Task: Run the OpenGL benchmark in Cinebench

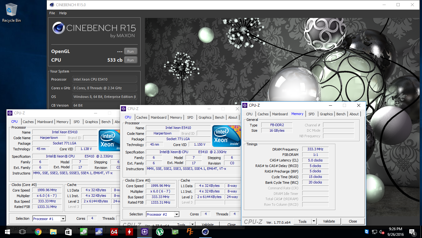Action: (x=131, y=51)
